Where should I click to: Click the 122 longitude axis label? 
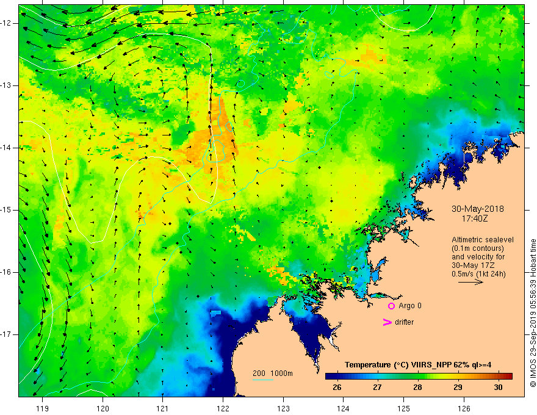[x=223, y=408]
